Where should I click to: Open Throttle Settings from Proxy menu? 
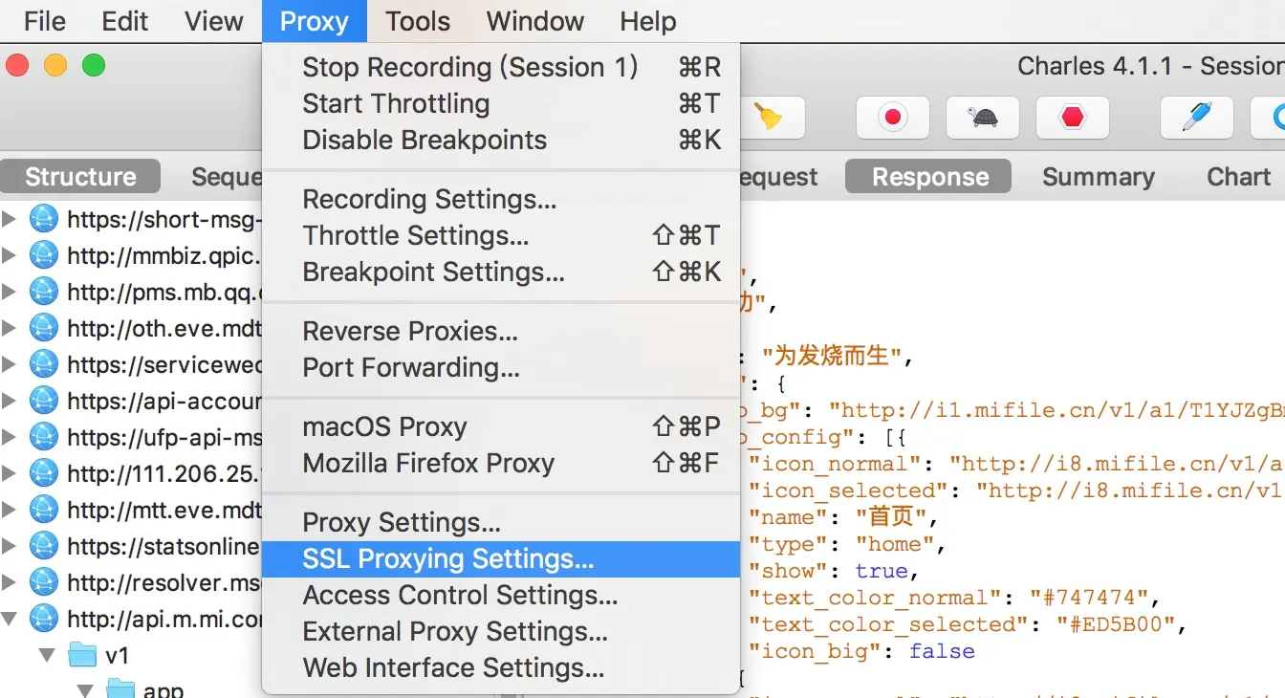[x=501, y=235]
